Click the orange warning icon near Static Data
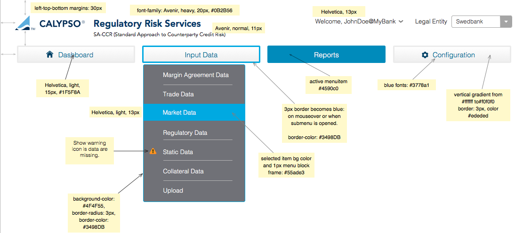The height and width of the screenshot is (233, 515). [x=153, y=152]
